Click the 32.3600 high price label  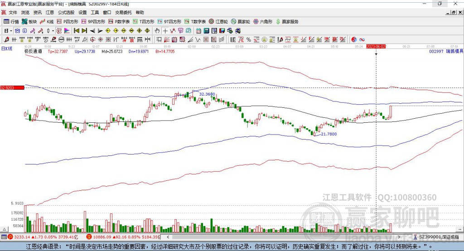[x=207, y=94]
